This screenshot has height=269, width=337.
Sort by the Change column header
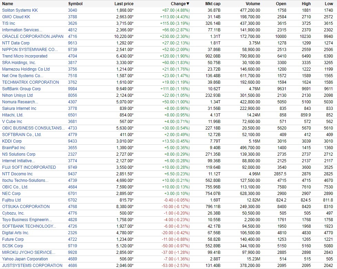click(180, 4)
